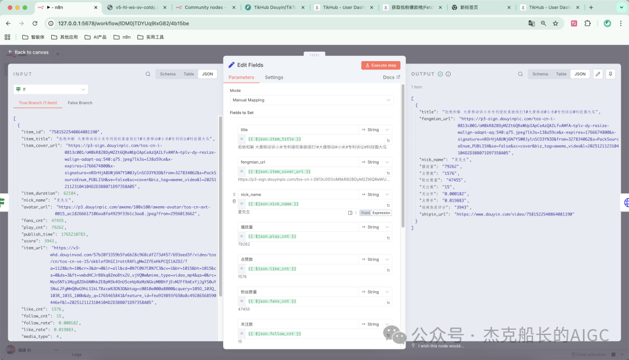Click the browser back arrow
The image size is (629, 360).
coord(8,23)
